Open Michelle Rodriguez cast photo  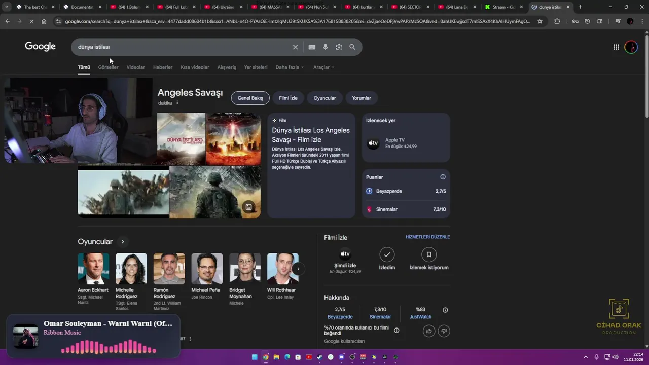(x=131, y=269)
